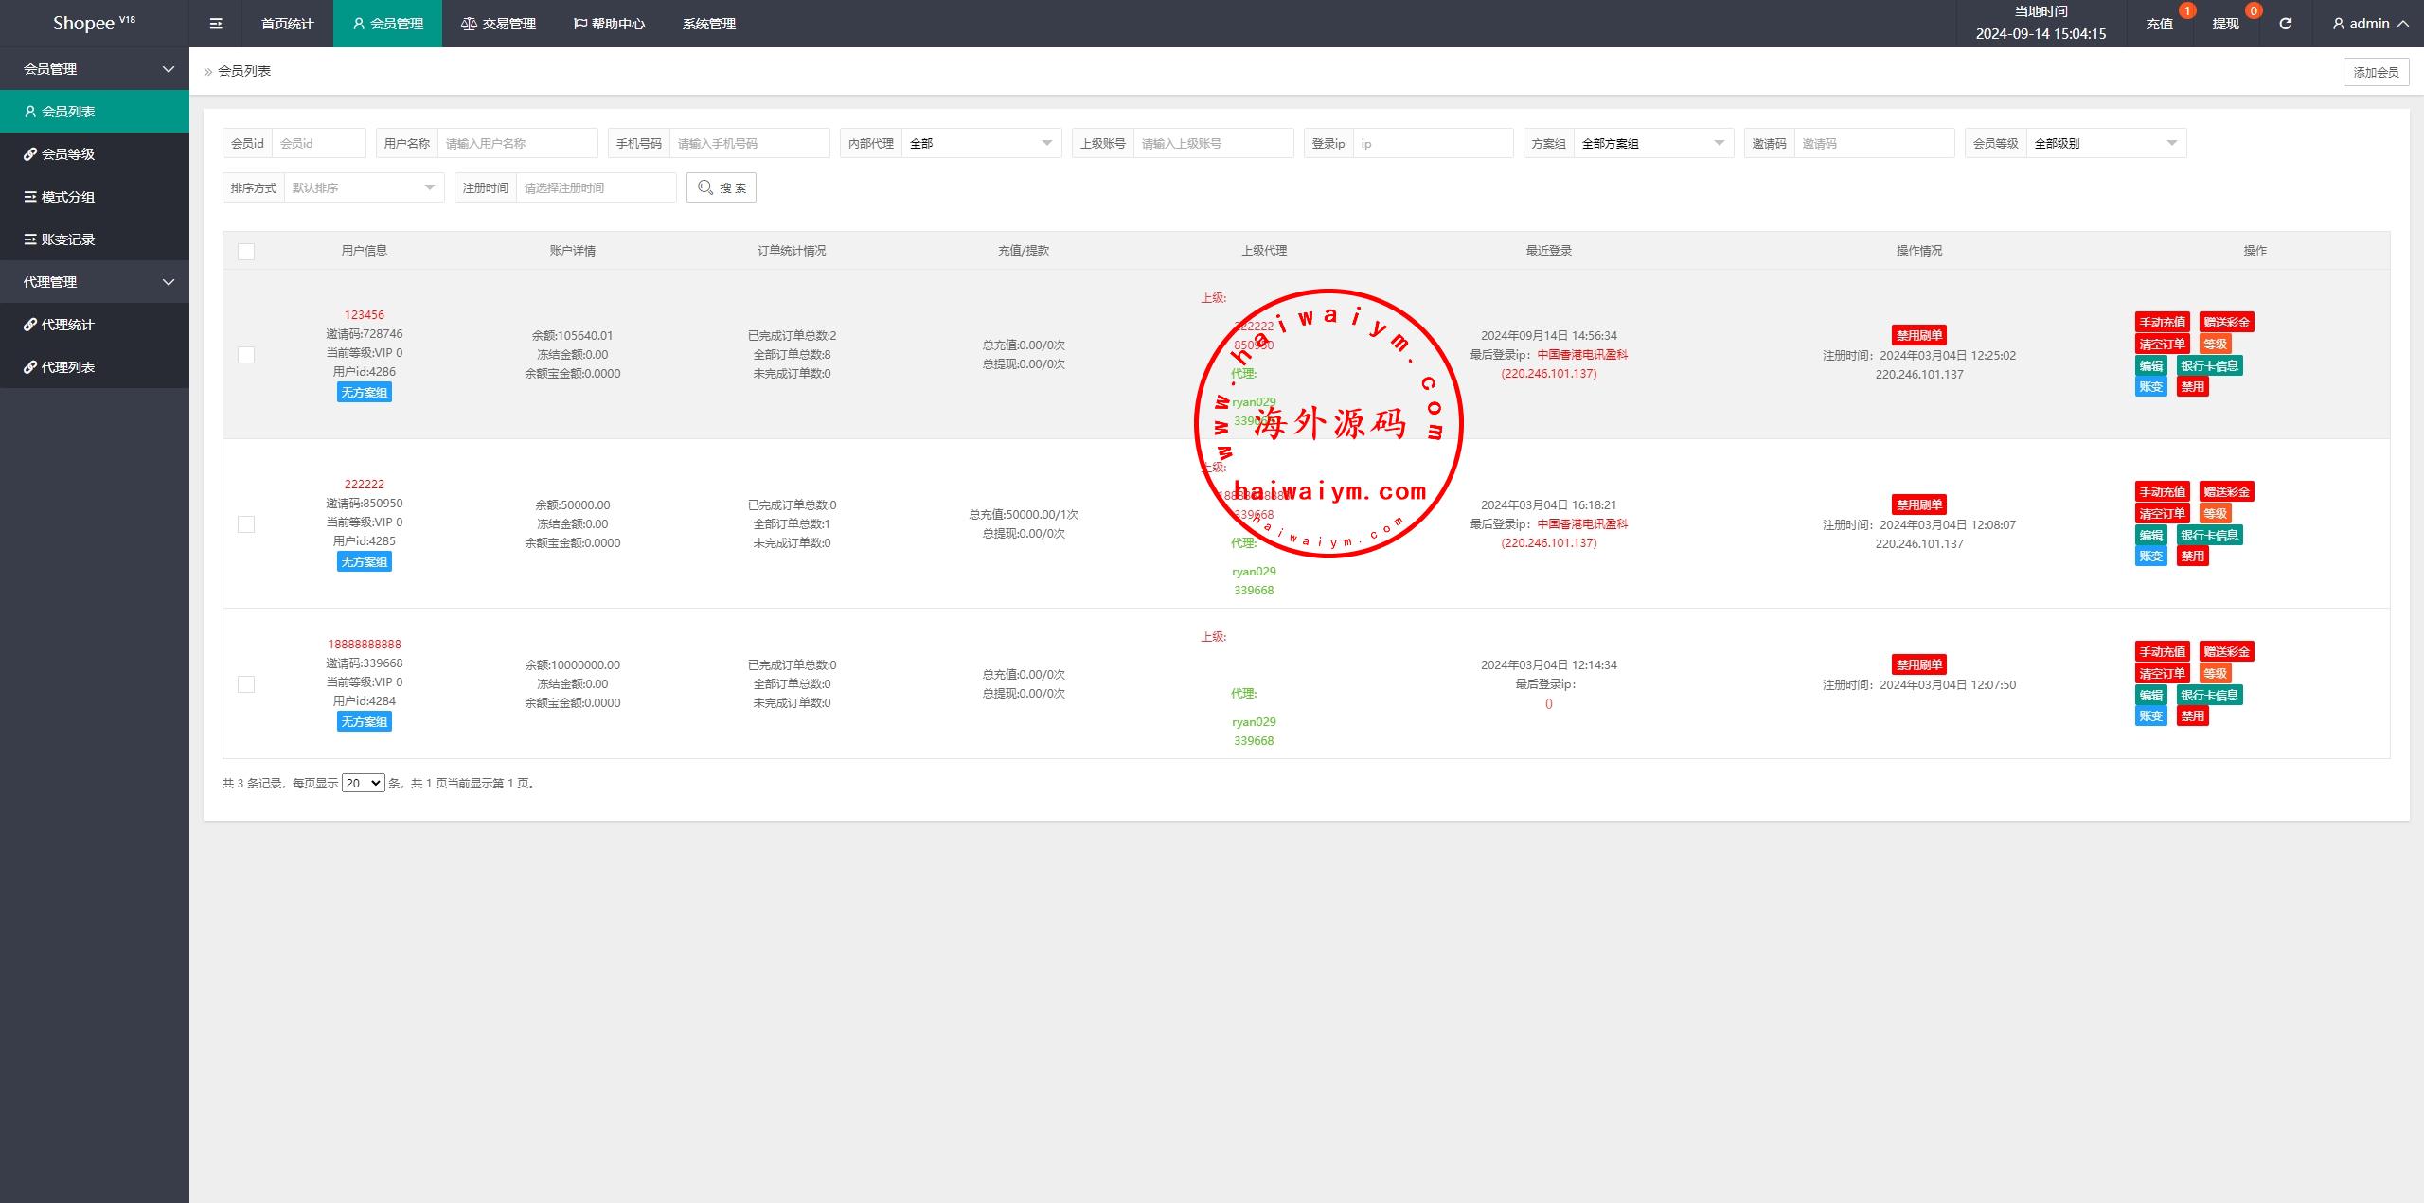The width and height of the screenshot is (2424, 1203).
Task: Click the 用户名称 input field
Action: click(x=517, y=143)
